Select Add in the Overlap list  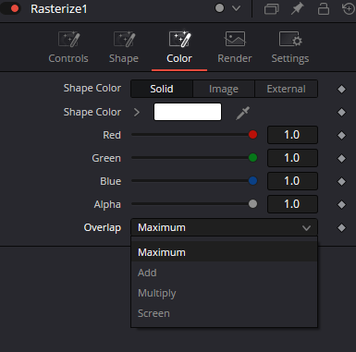click(x=224, y=273)
